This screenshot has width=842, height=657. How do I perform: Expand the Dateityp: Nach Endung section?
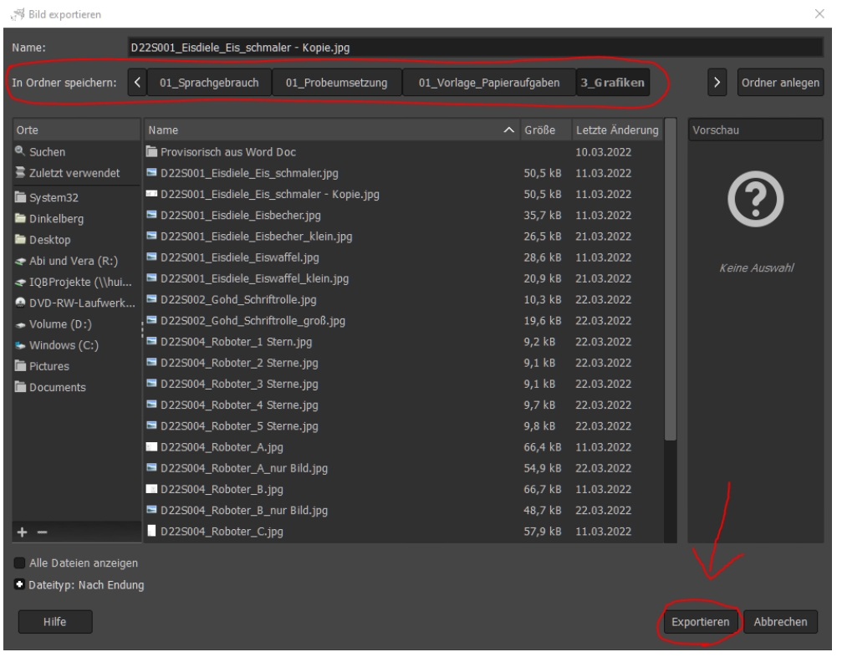click(20, 584)
